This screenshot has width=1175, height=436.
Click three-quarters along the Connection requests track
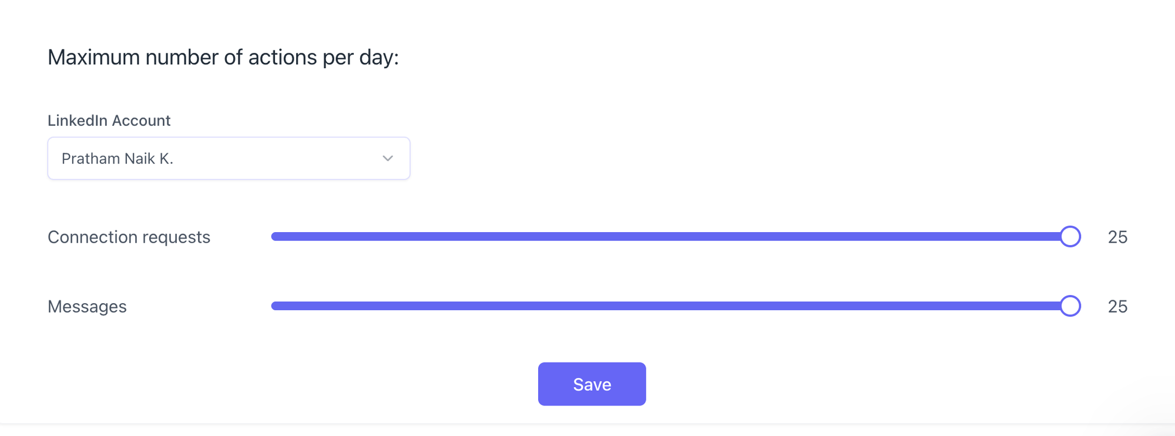pos(871,237)
